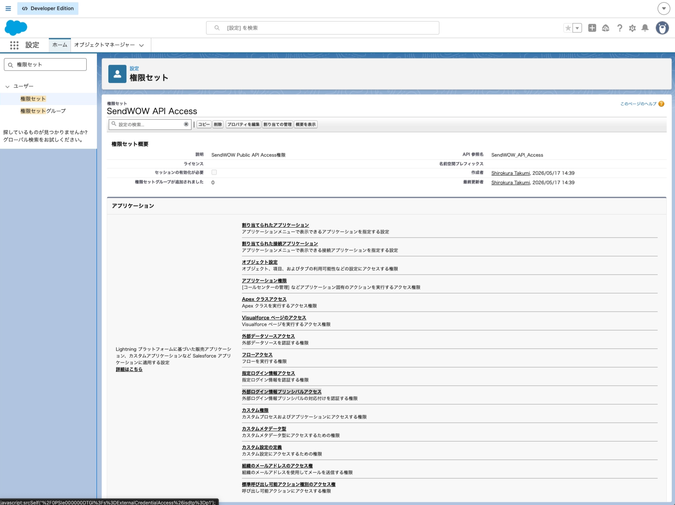This screenshot has height=505, width=675.
Task: Click the 設定の検索 input field
Action: click(150, 124)
